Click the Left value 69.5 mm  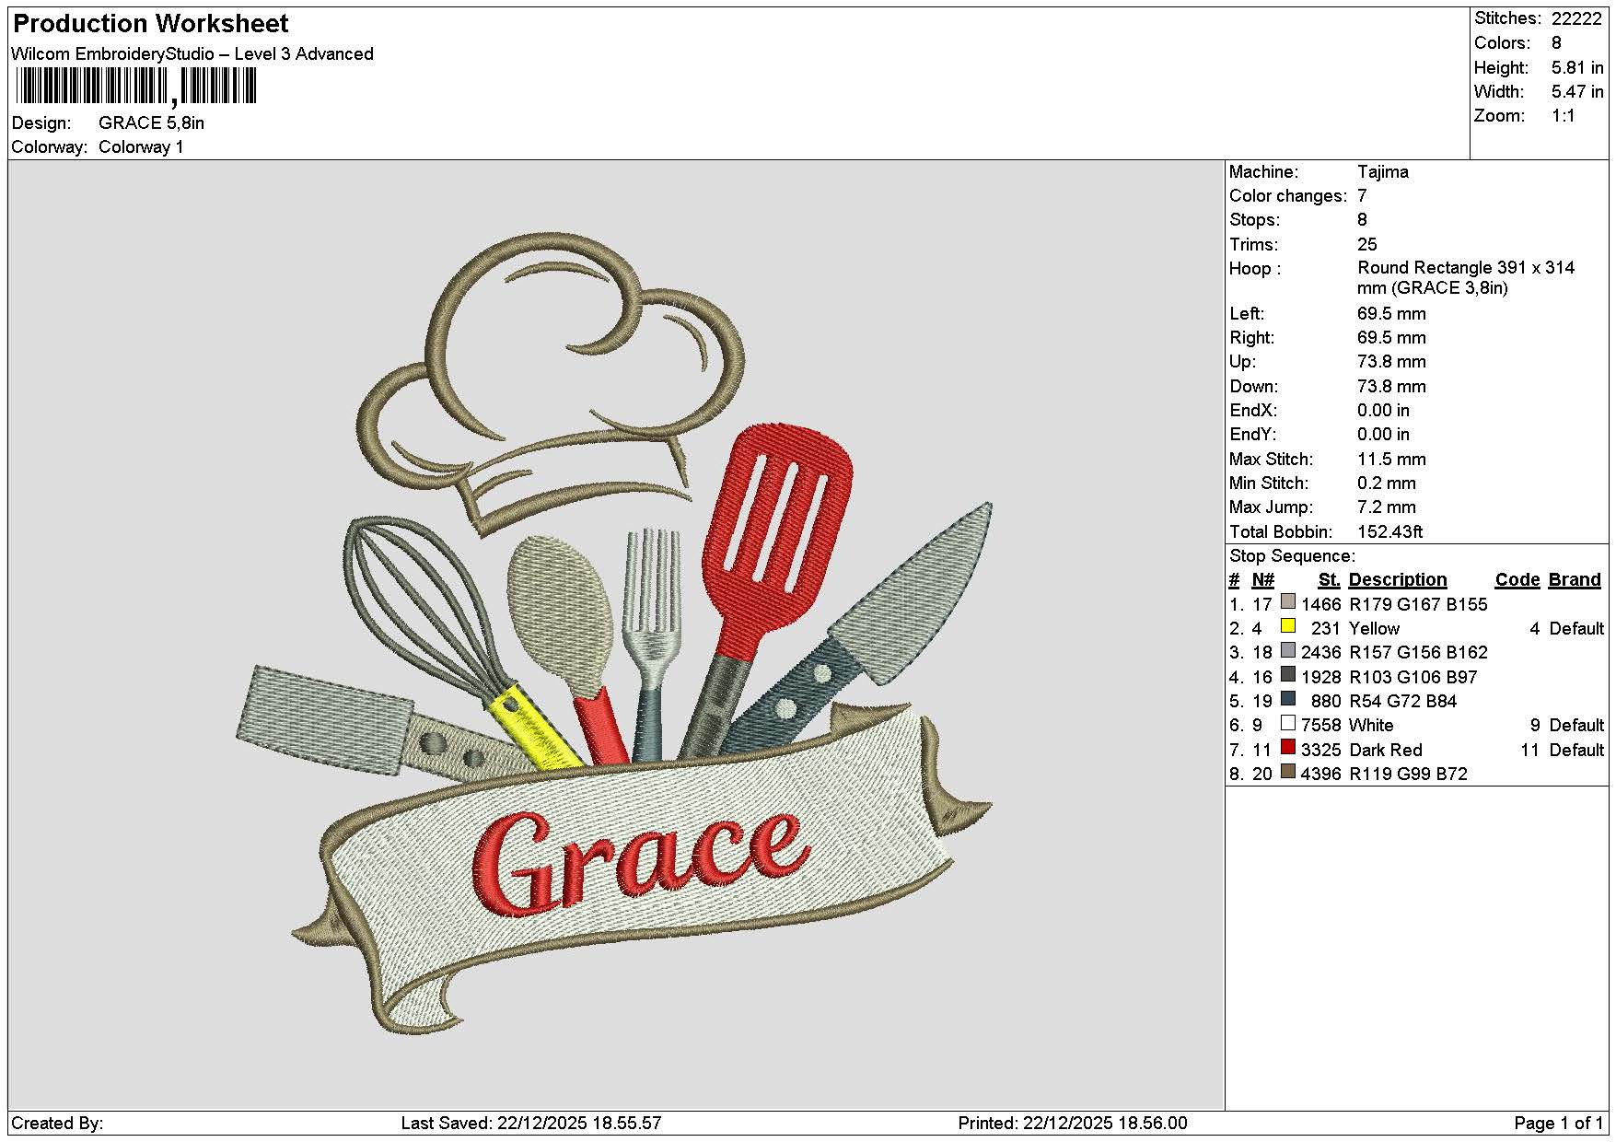coord(1391,314)
